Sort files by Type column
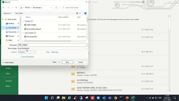The height and width of the screenshot is (101, 179). pyautogui.click(x=79, y=17)
